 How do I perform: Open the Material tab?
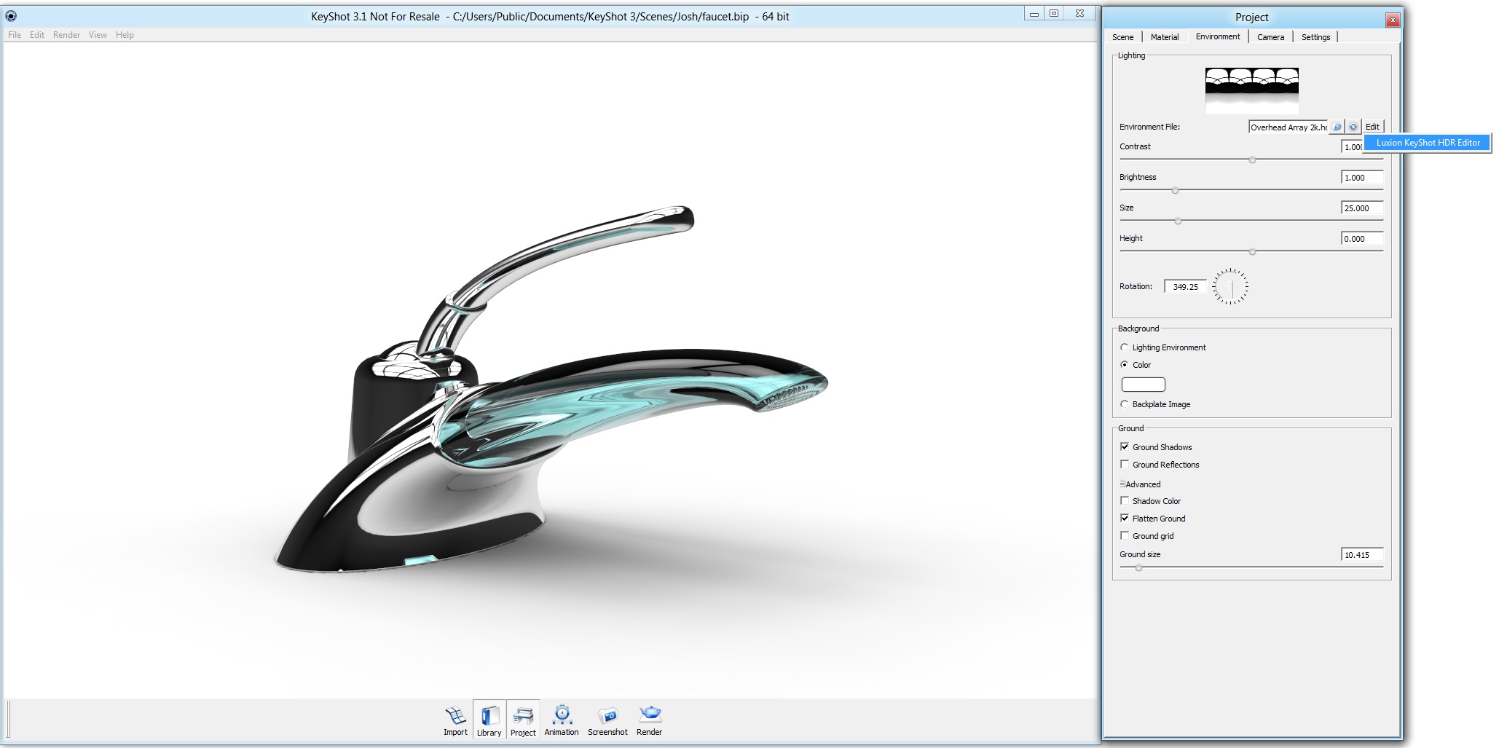tap(1165, 36)
